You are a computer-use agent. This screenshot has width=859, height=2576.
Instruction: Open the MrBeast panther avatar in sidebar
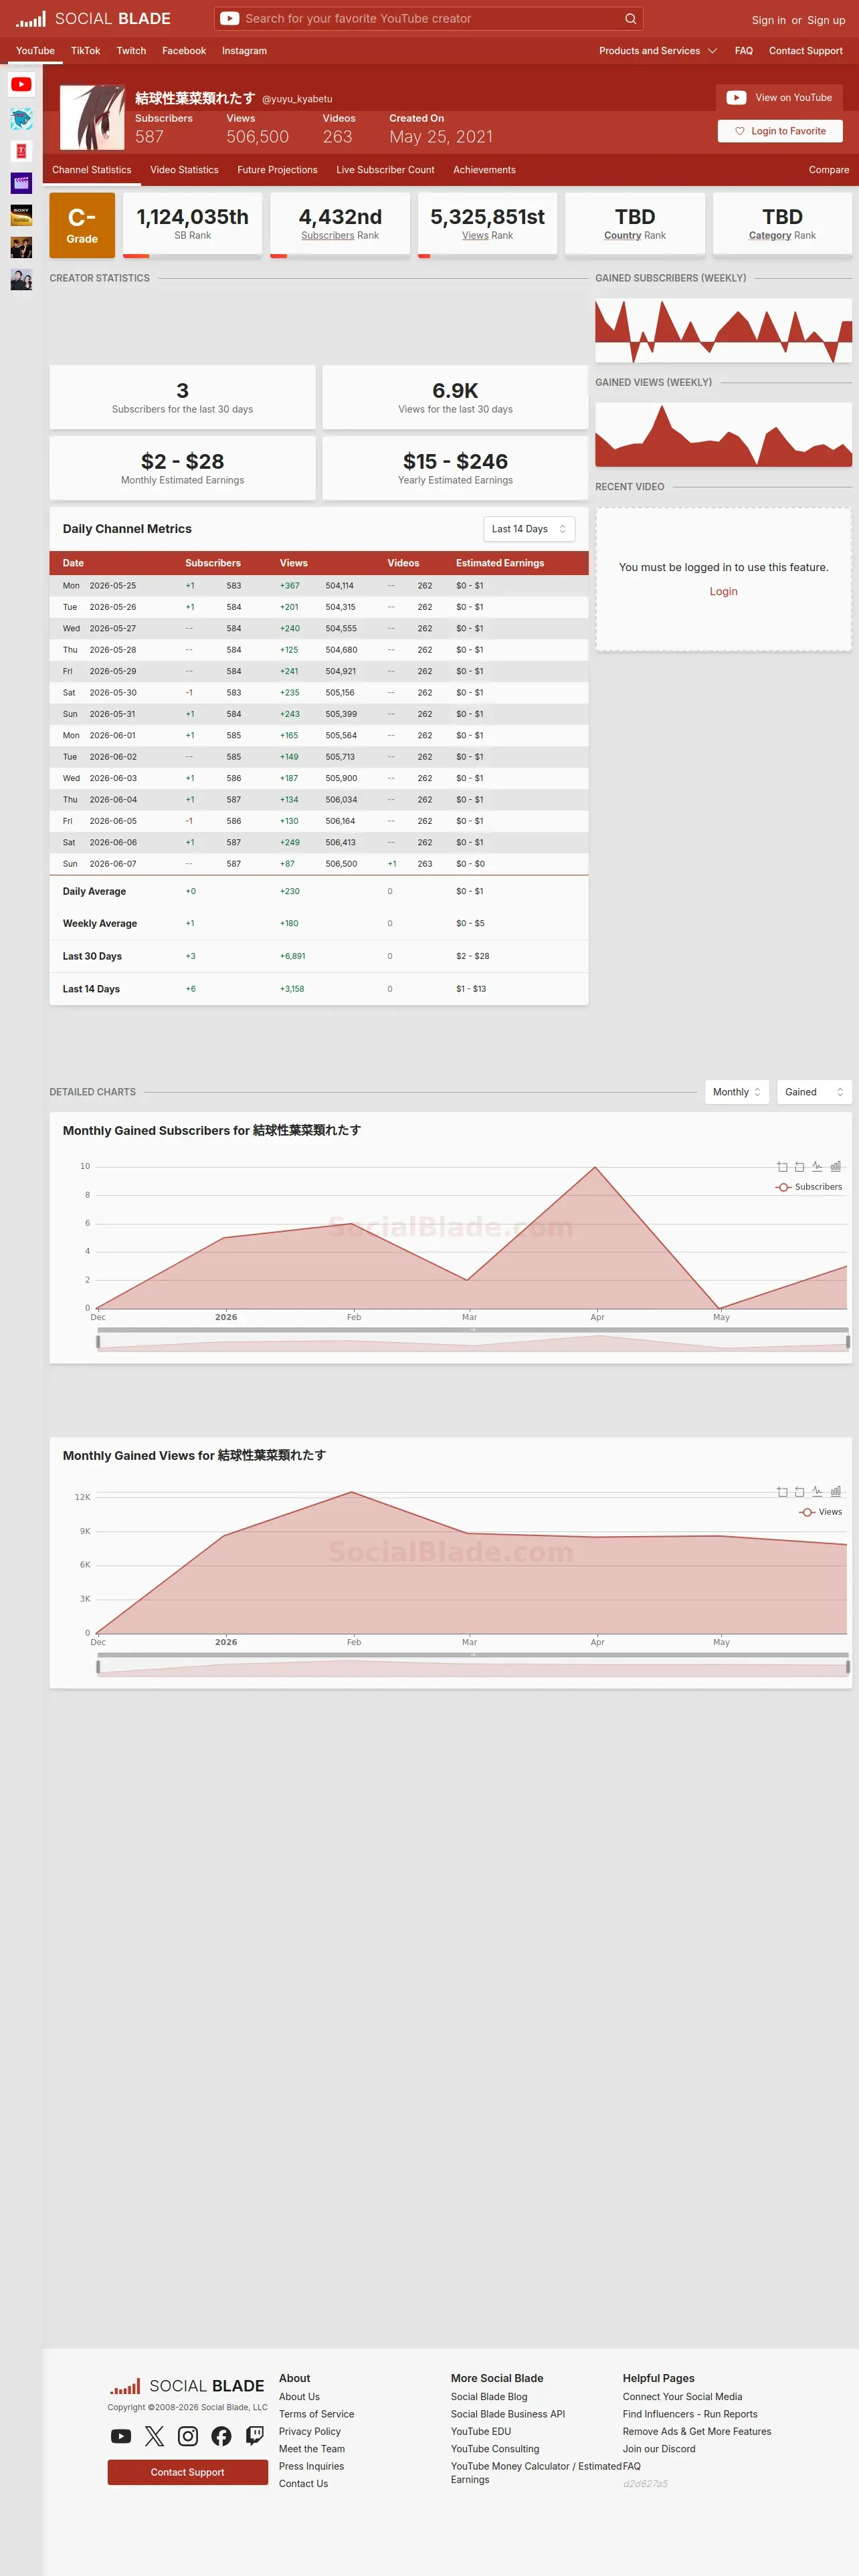(x=21, y=119)
